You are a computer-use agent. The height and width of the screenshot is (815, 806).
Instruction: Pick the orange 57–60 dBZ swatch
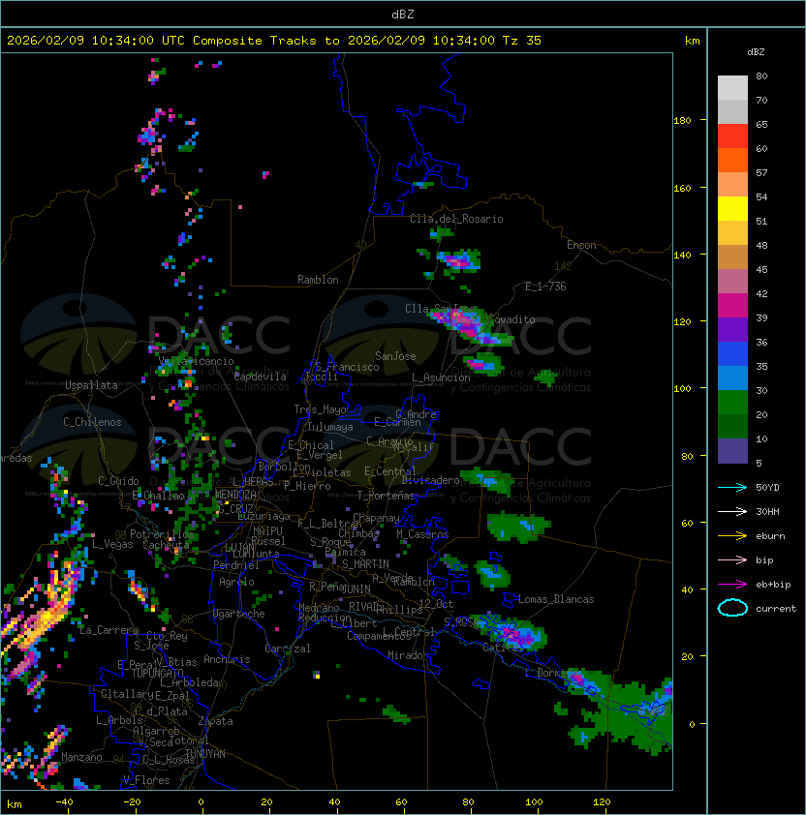coord(732,160)
